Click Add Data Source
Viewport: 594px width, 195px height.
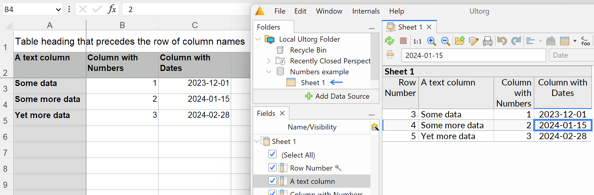(x=337, y=96)
